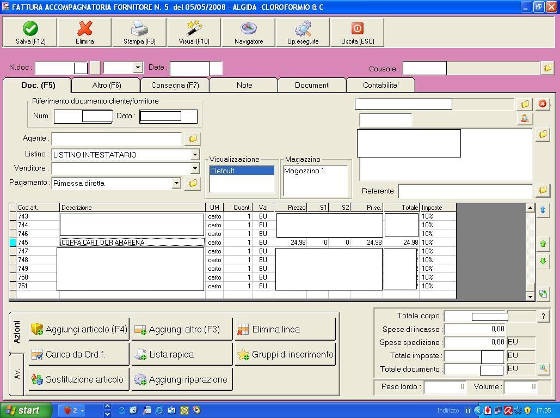The height and width of the screenshot is (418, 560).
Task: Open Totale corpo help question mark
Action: [543, 316]
